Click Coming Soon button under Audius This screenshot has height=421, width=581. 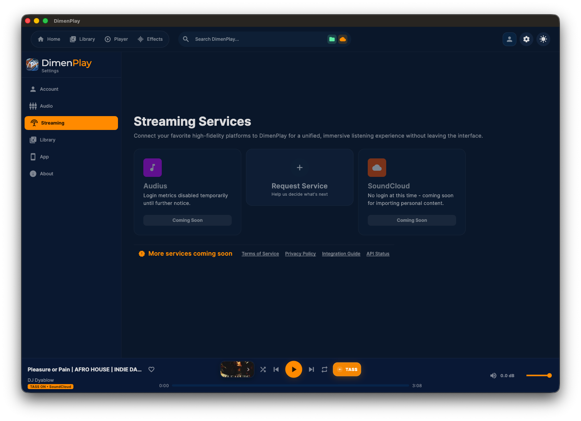point(188,220)
